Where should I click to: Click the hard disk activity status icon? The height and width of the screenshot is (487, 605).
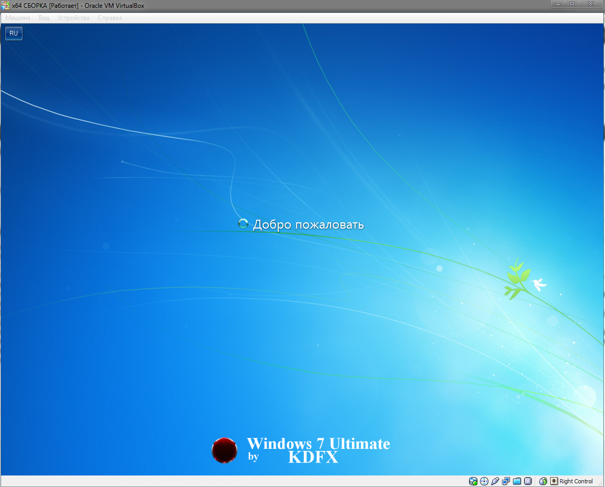[473, 481]
